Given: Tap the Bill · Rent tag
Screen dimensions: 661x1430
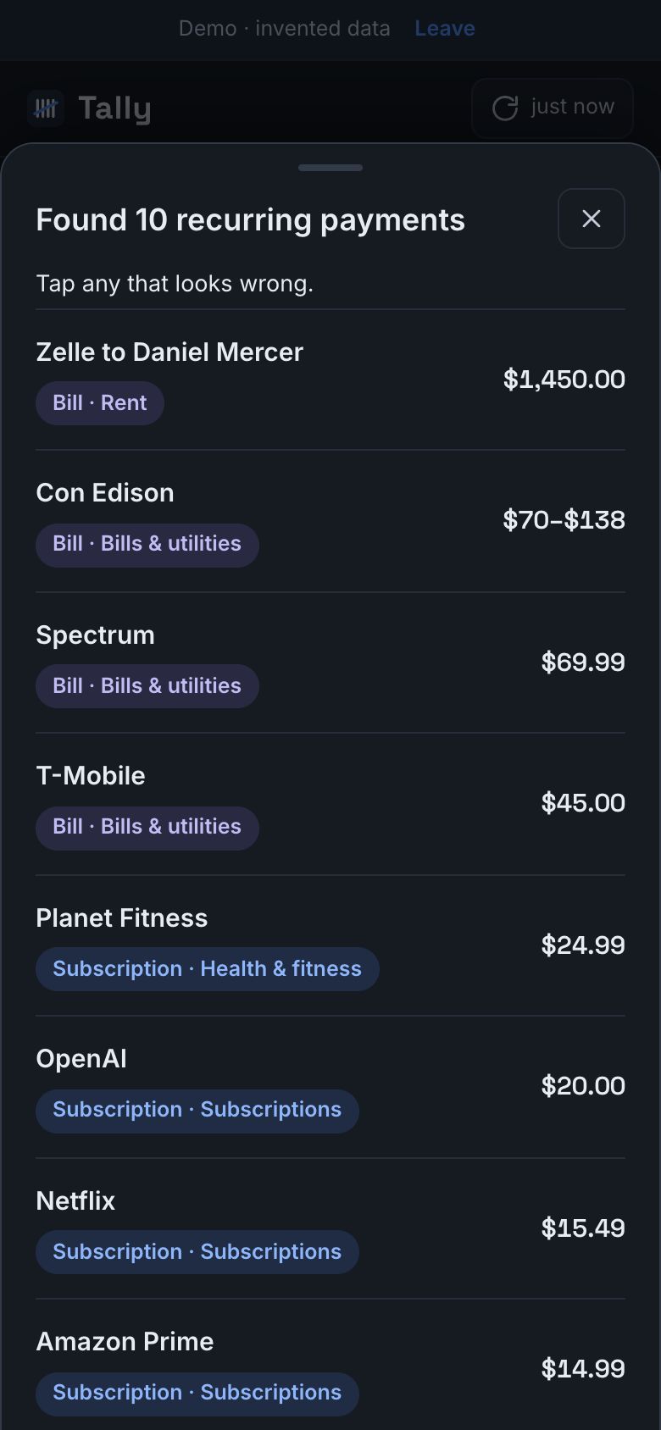Looking at the screenshot, I should point(100,403).
